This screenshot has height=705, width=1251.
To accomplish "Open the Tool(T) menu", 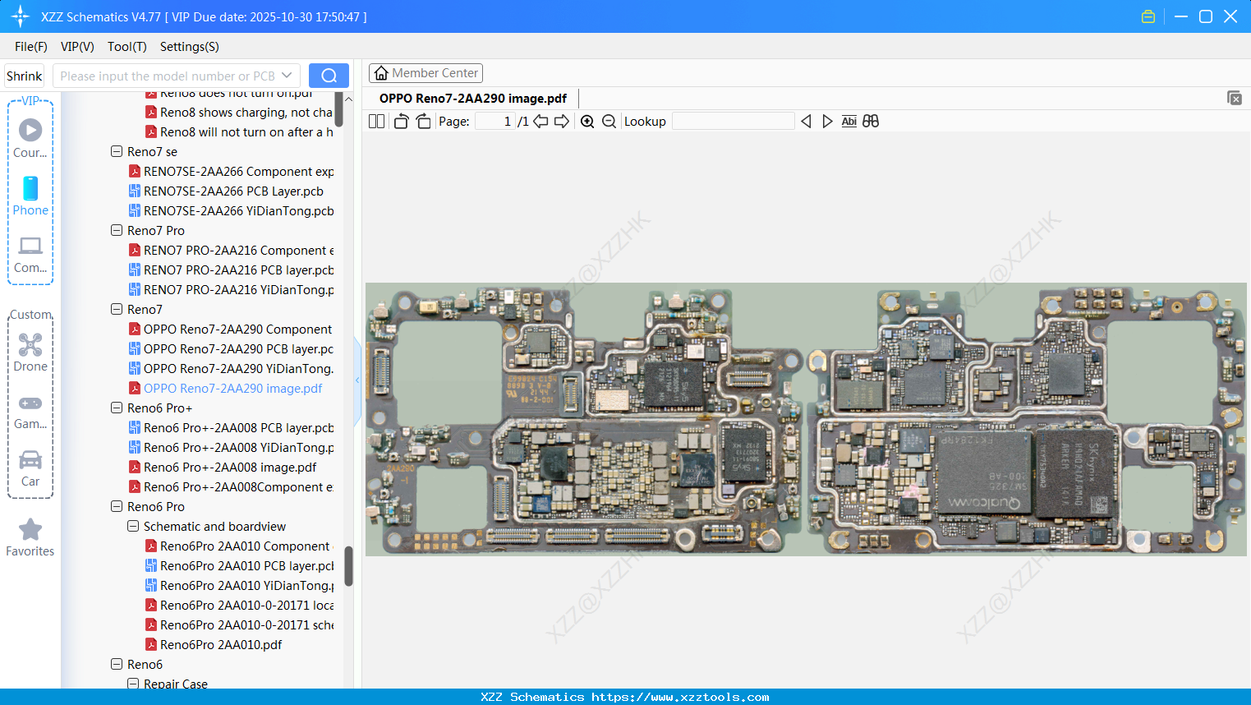I will click(127, 47).
